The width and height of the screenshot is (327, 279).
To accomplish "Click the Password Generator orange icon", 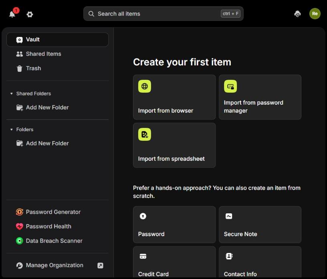I will (x=20, y=212).
